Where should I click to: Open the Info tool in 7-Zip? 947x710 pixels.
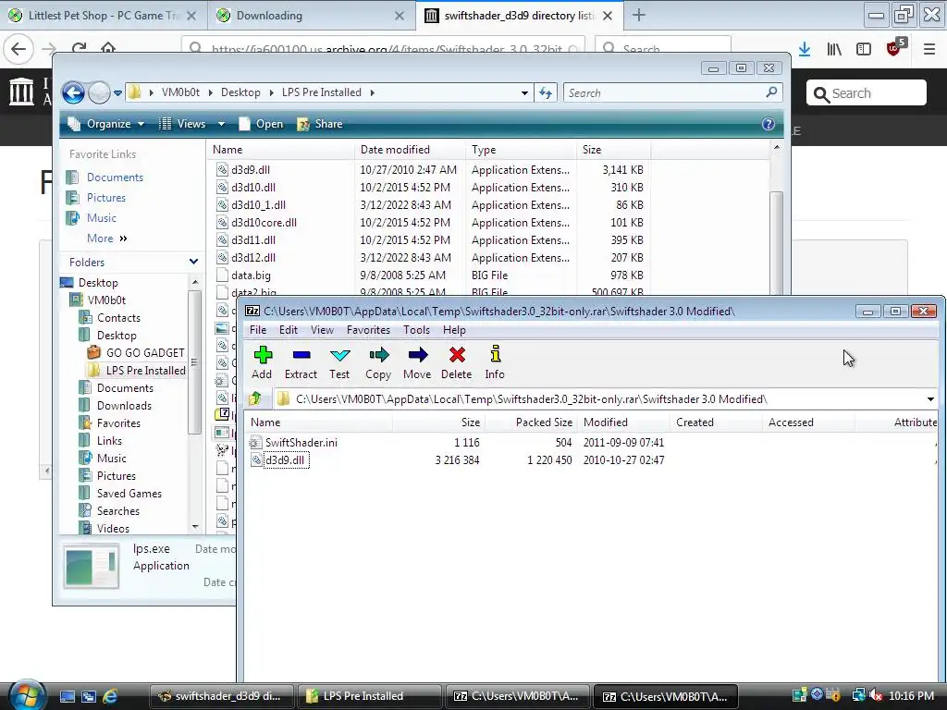[495, 362]
